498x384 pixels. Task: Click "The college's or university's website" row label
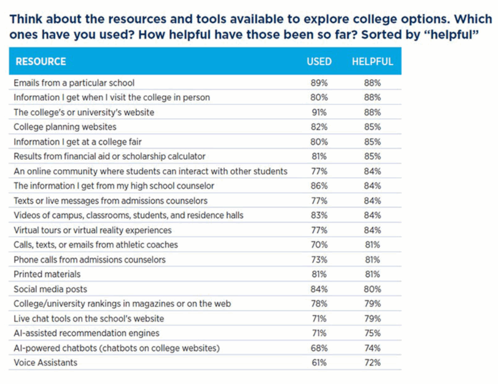[x=84, y=112]
